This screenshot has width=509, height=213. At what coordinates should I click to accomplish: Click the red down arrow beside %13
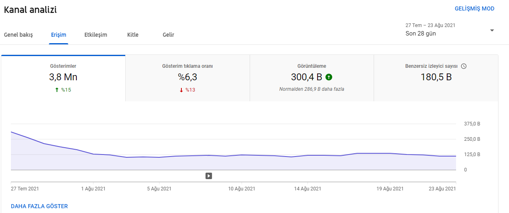(181, 90)
